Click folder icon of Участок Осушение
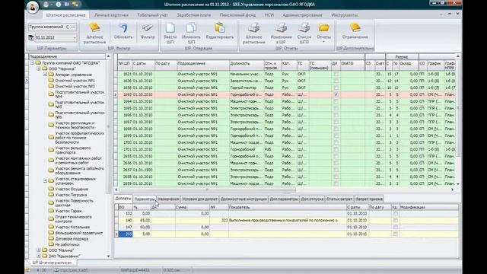This screenshot has width=487, height=274. coord(51,189)
